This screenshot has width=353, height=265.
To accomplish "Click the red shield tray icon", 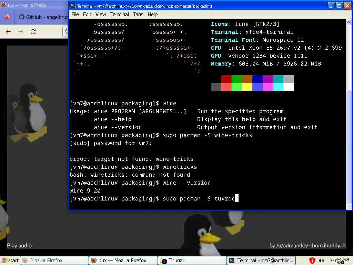I will tap(312, 261).
